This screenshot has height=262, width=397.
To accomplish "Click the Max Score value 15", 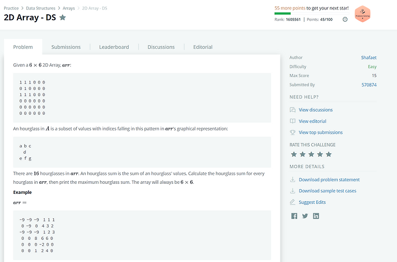I will point(374,76).
